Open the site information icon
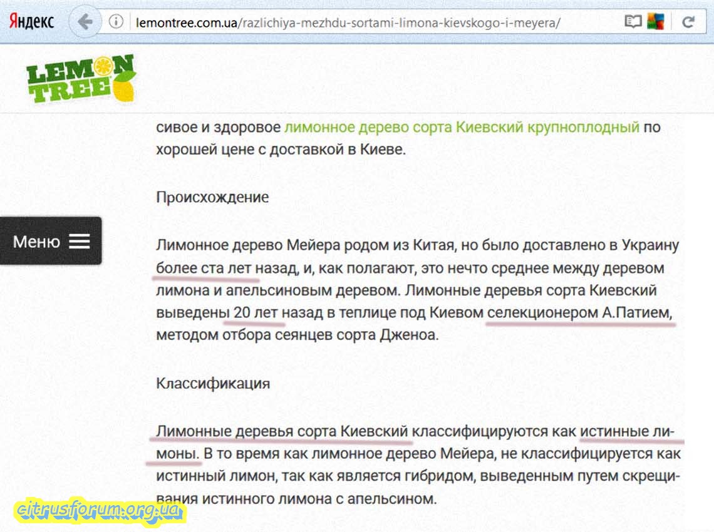This screenshot has width=714, height=532. (116, 23)
